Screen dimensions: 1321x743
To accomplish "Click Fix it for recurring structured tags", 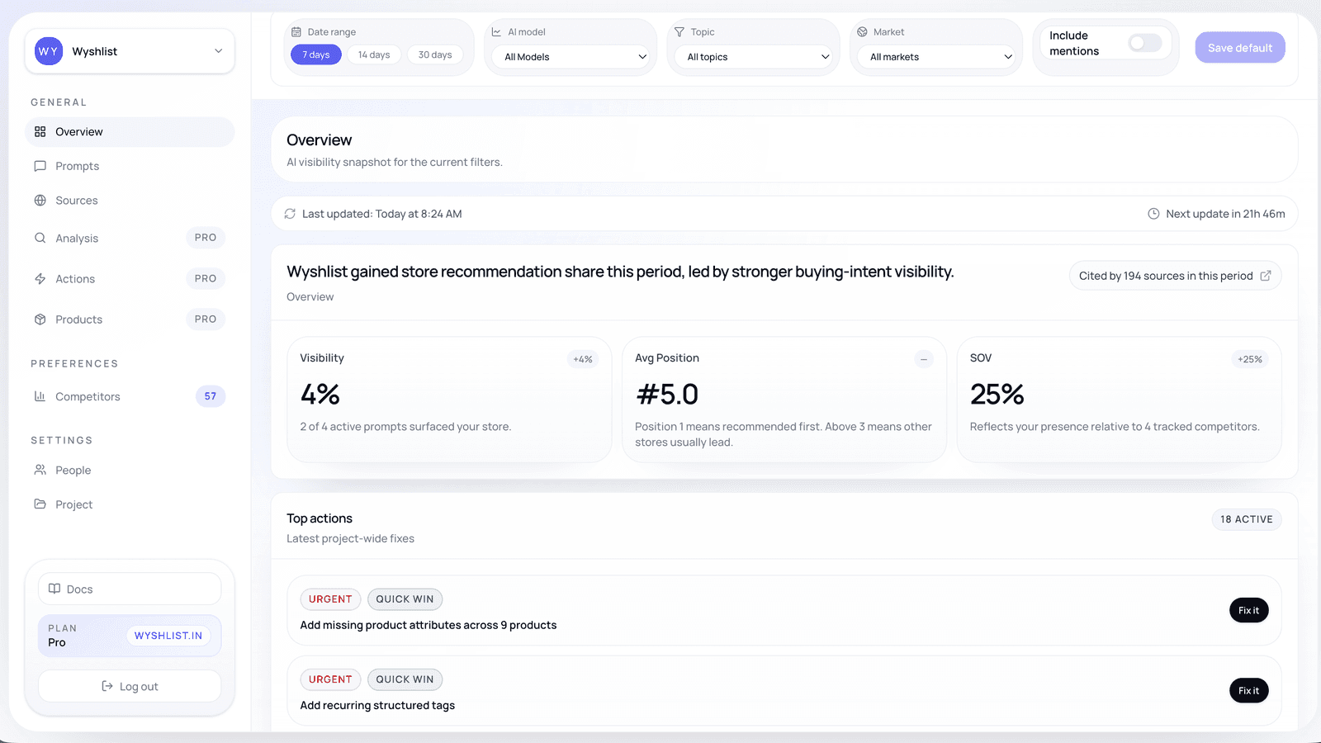I will point(1248,690).
